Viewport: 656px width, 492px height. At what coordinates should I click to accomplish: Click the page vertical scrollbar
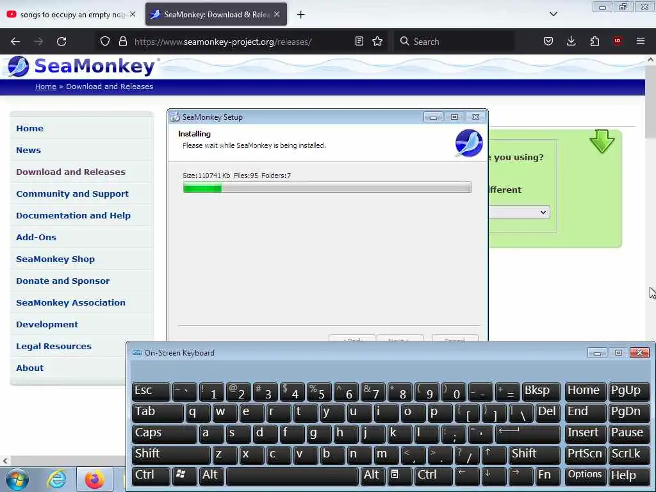(650, 101)
